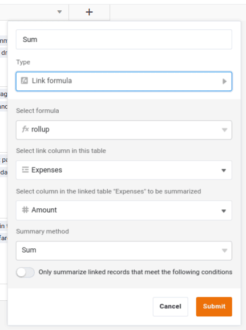The width and height of the screenshot is (246, 330).
Task: Click the link-list icon beside Expenses
Action: [25, 170]
